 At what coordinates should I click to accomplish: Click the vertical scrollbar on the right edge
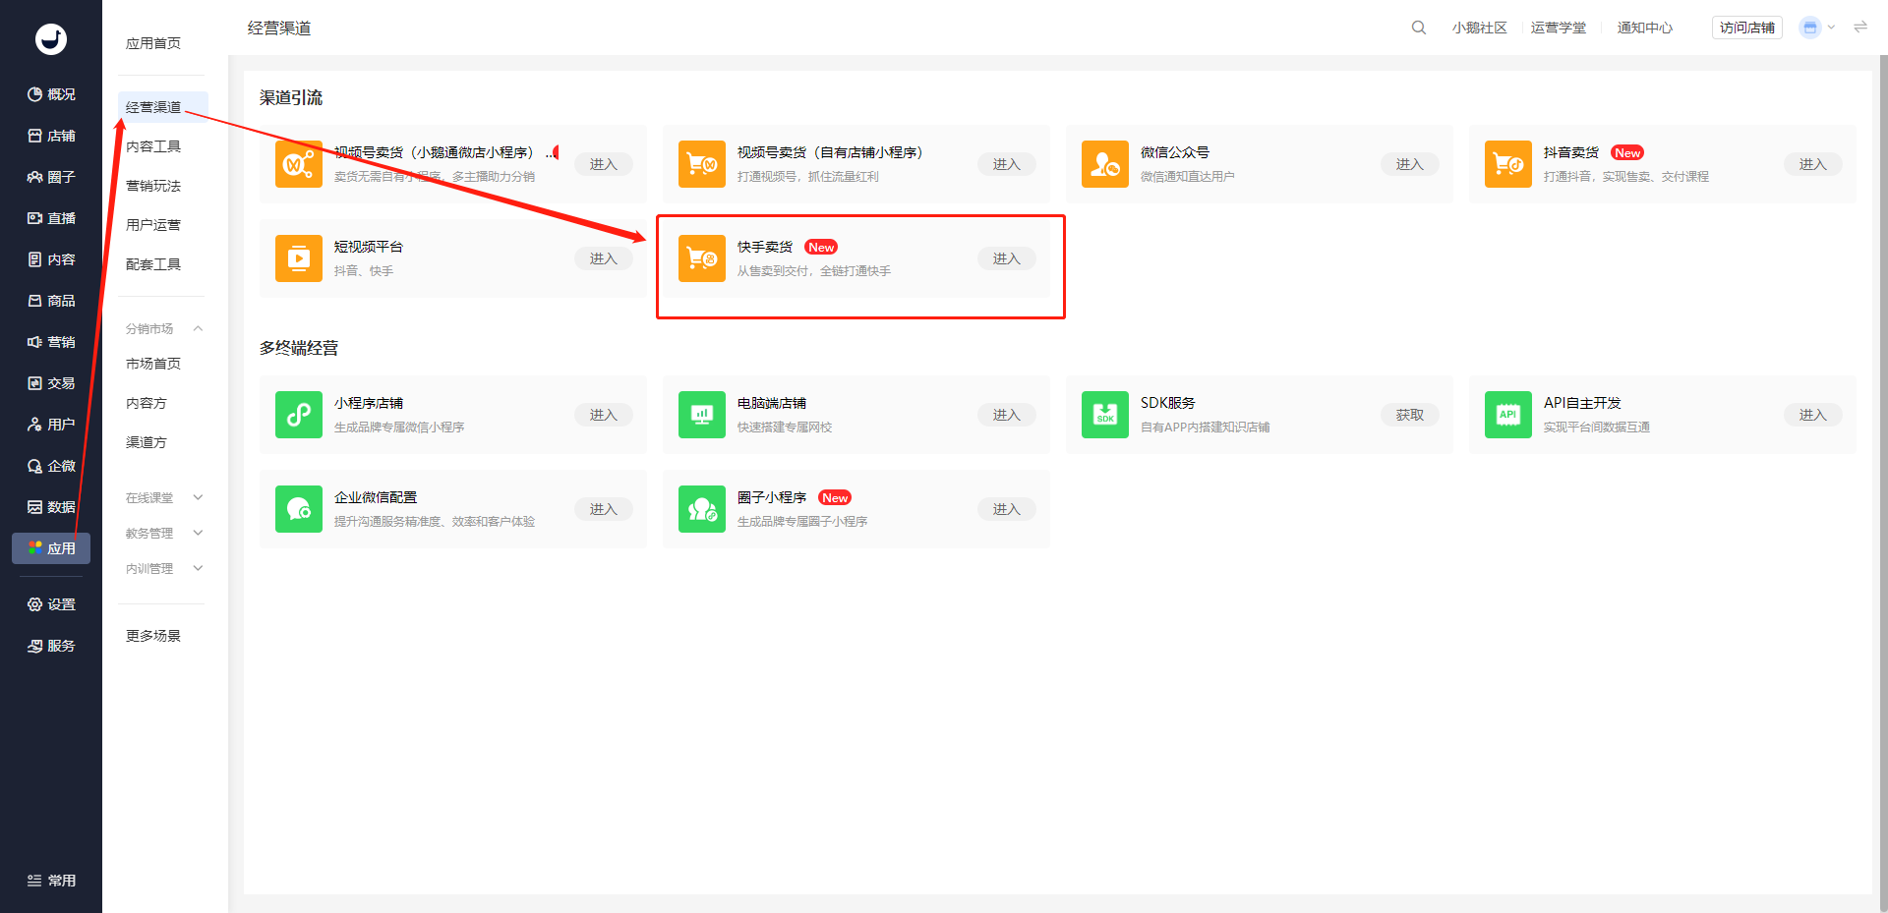tap(1883, 482)
